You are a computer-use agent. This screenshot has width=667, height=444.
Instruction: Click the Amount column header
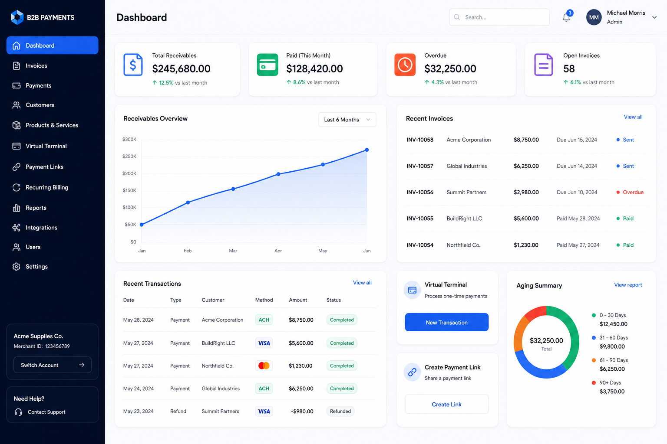pyautogui.click(x=298, y=300)
